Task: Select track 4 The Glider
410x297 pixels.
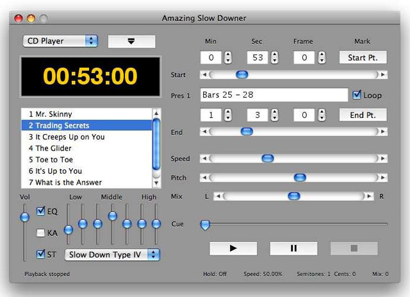Action: (86, 148)
